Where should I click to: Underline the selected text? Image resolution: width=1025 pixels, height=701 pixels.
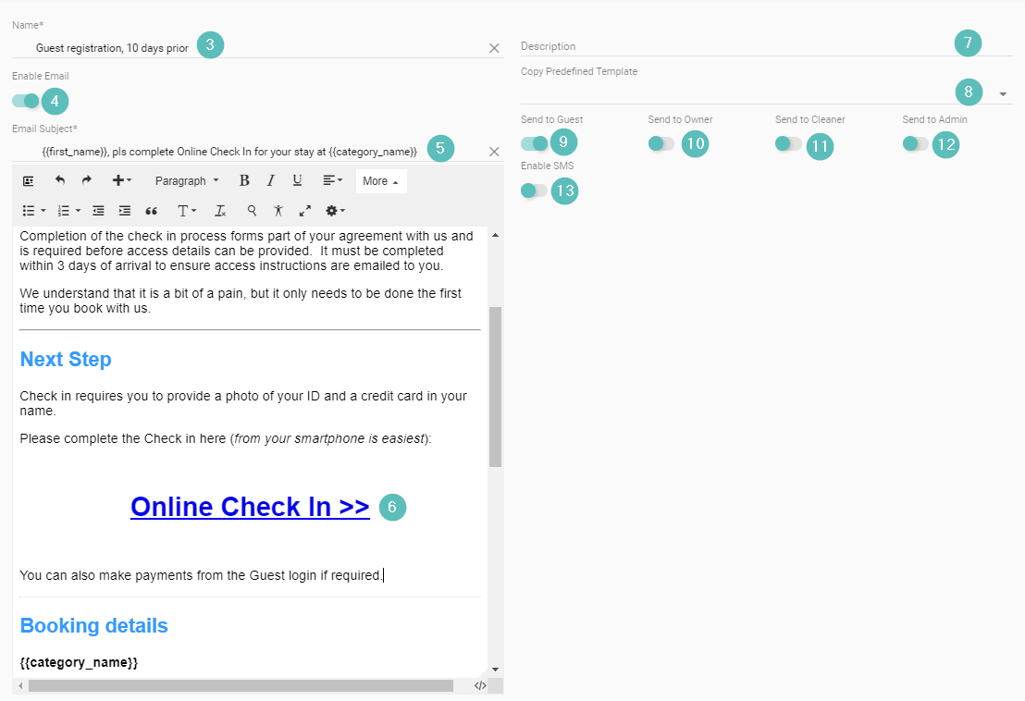tap(298, 181)
